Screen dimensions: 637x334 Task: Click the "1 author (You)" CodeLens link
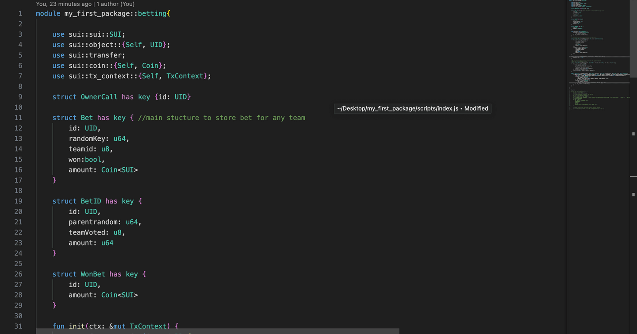pyautogui.click(x=115, y=4)
